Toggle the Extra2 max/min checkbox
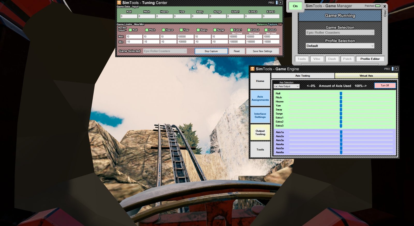414x226 pixels. pos(249,30)
